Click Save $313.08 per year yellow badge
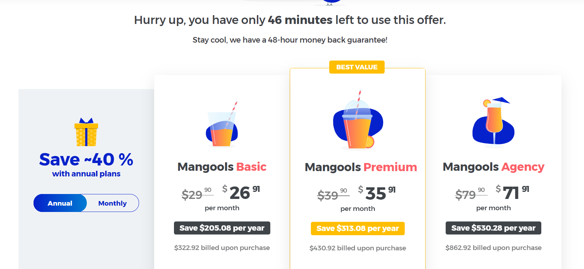This screenshot has height=269, width=584. pyautogui.click(x=357, y=228)
